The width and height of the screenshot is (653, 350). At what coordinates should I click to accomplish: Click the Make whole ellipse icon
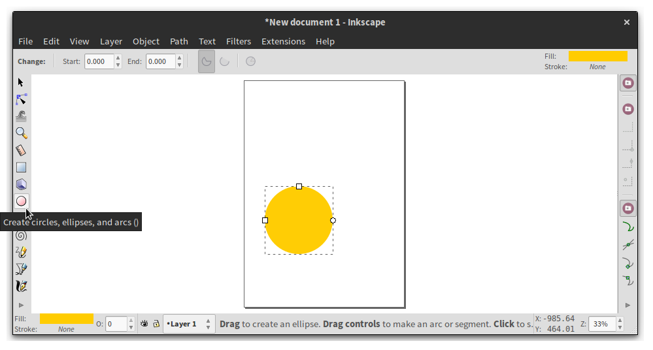pyautogui.click(x=250, y=61)
